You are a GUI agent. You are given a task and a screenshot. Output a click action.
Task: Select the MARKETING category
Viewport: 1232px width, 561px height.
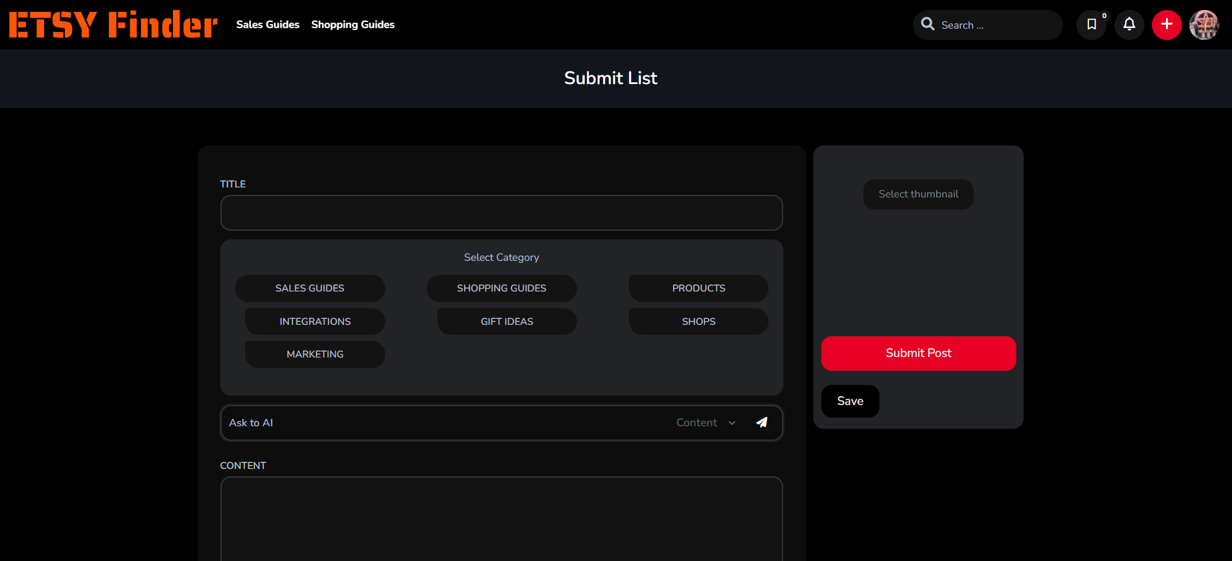click(x=315, y=354)
